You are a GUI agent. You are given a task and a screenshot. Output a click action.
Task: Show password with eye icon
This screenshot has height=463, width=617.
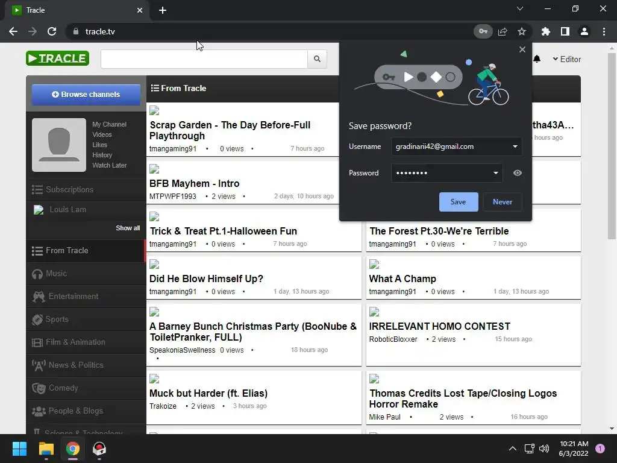[518, 173]
